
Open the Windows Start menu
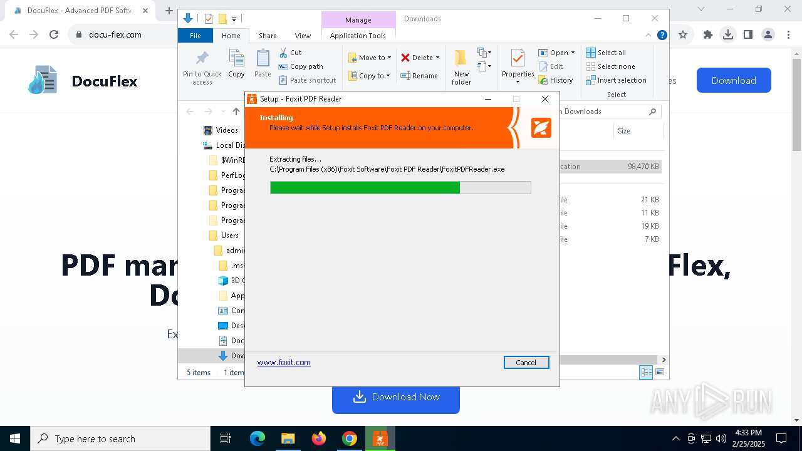coord(15,438)
